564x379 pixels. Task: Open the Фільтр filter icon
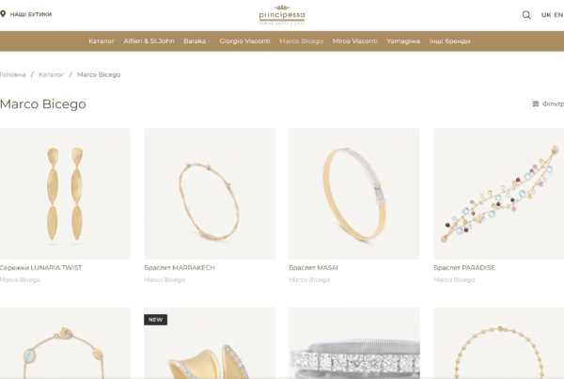tap(536, 103)
